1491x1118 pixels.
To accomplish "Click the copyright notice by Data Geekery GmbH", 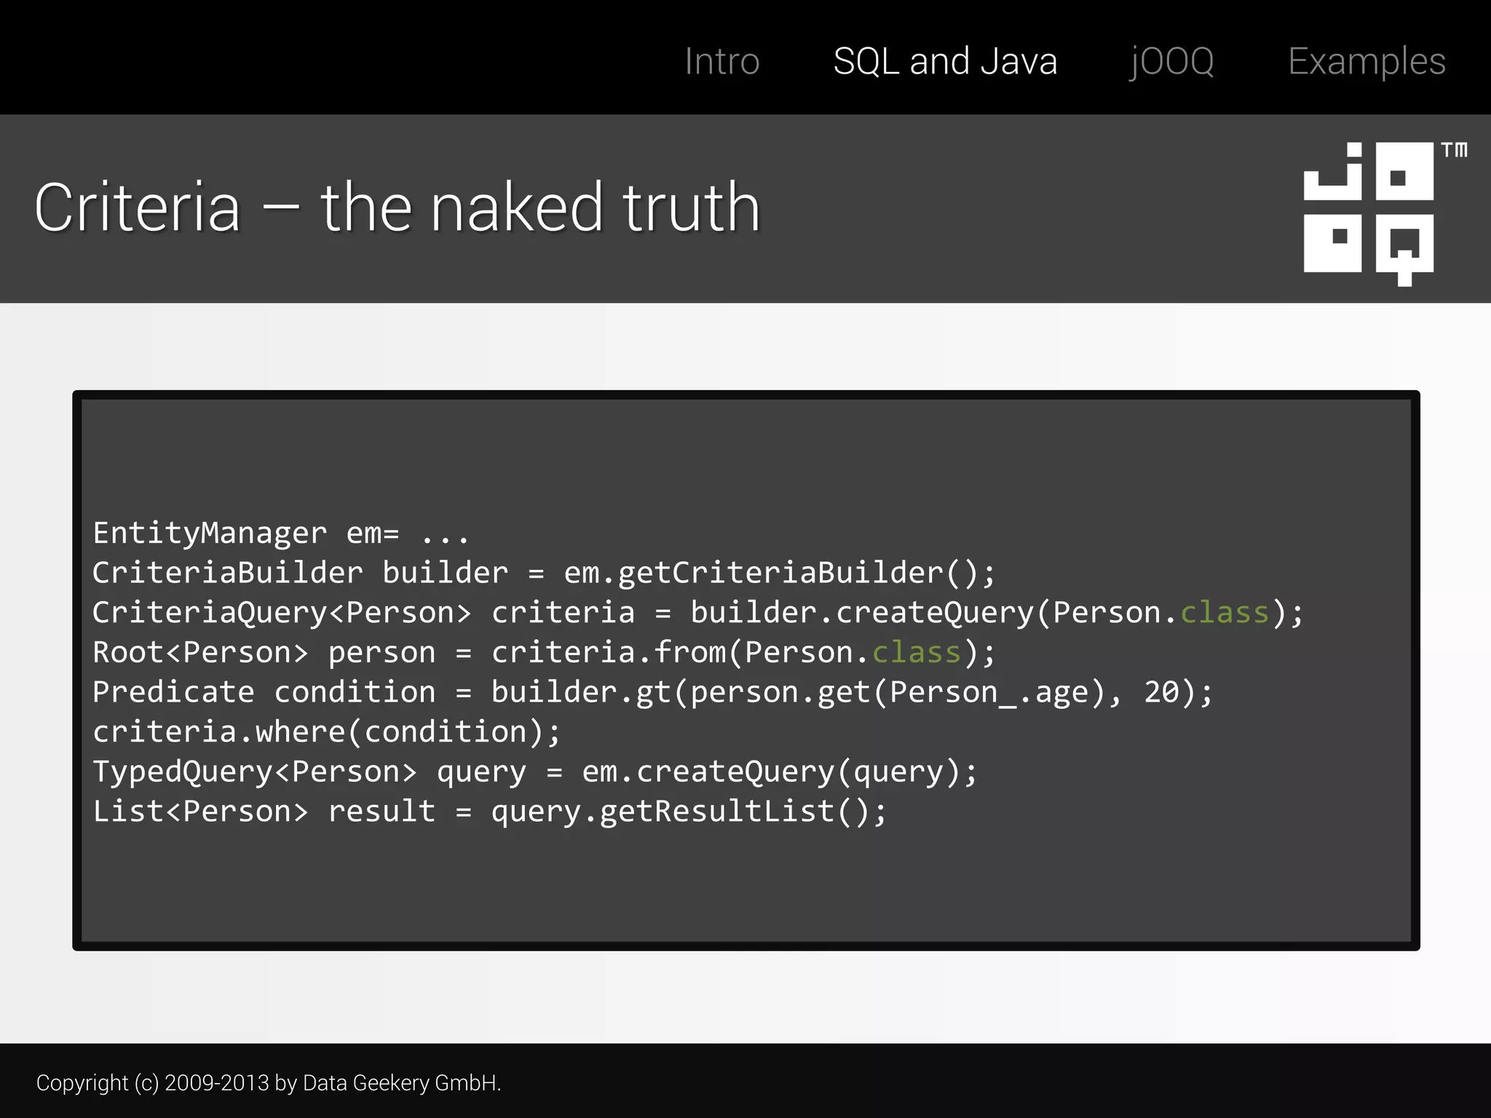I will pyautogui.click(x=269, y=1083).
